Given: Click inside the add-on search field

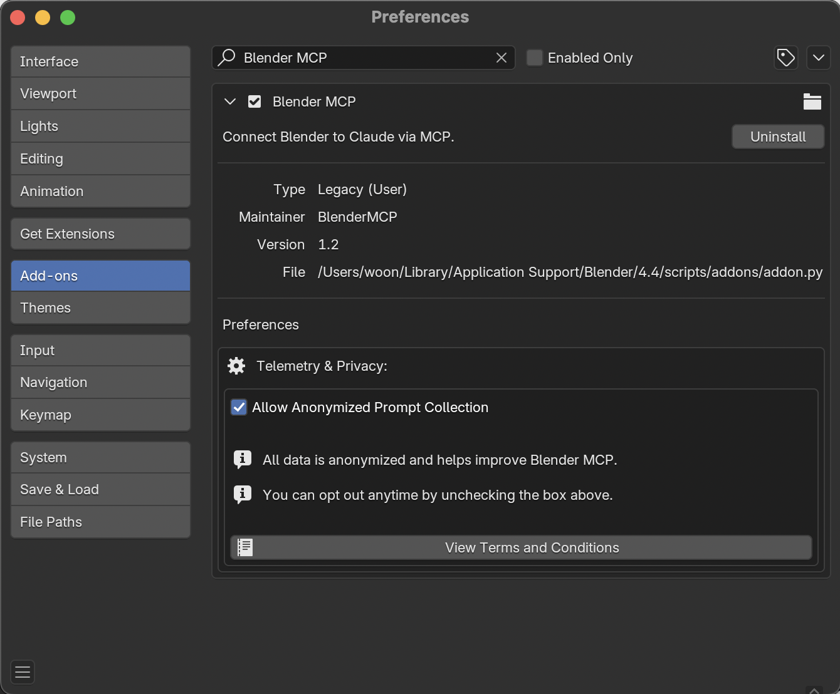Looking at the screenshot, I should [364, 58].
